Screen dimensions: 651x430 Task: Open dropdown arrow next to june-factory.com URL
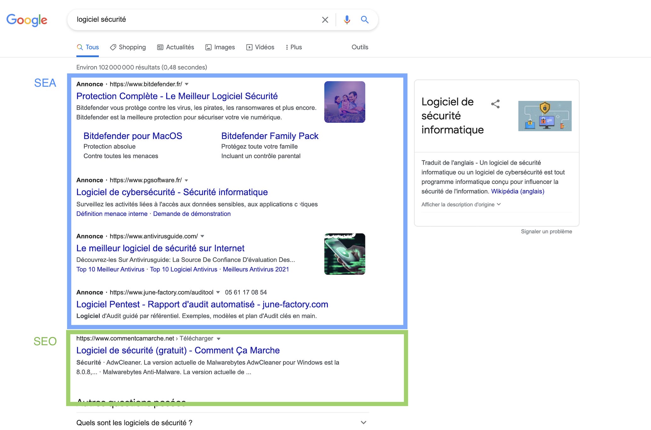pos(218,293)
